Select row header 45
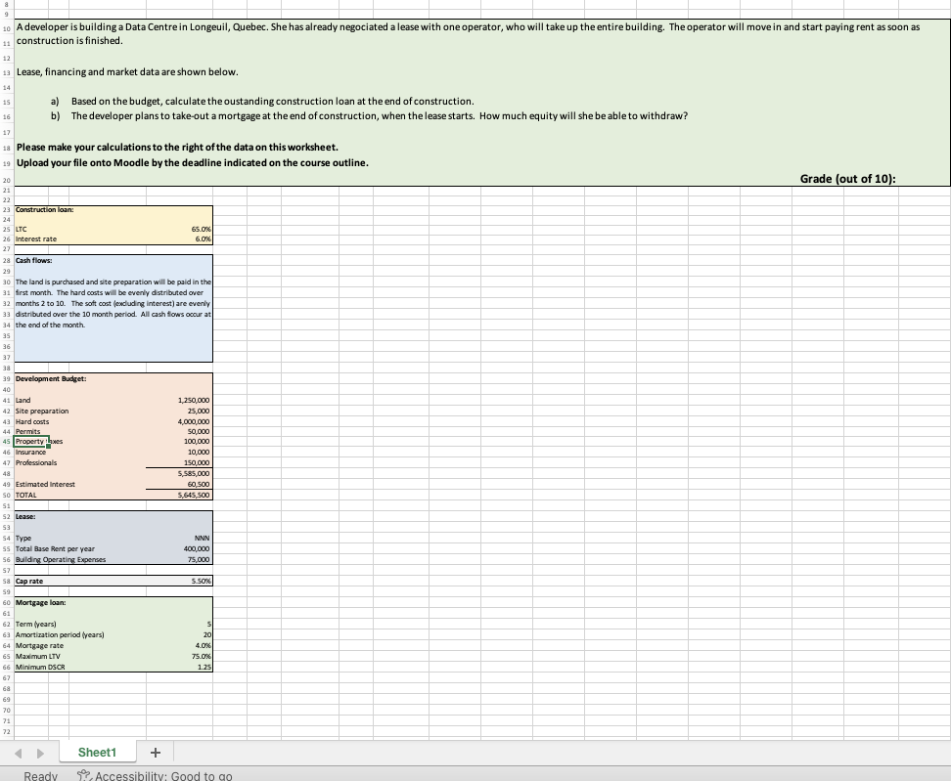This screenshot has width=951, height=781. 7,442
